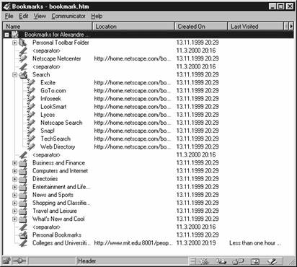Viewport: 297px width, 267px height.
Task: Click the column header right-arrow button
Action: click(291, 26)
